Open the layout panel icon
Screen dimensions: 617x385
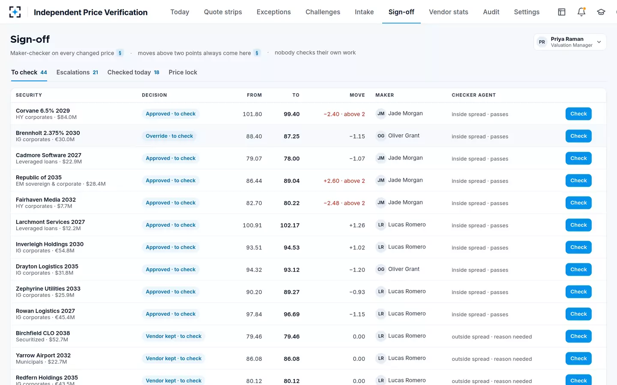[562, 12]
